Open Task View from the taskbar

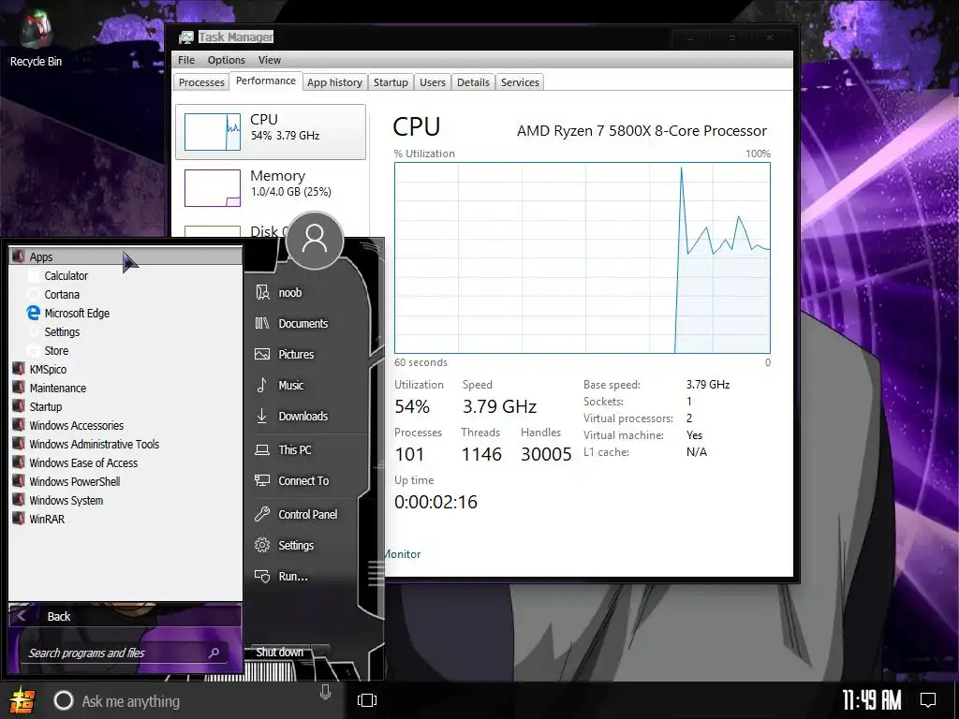[367, 700]
